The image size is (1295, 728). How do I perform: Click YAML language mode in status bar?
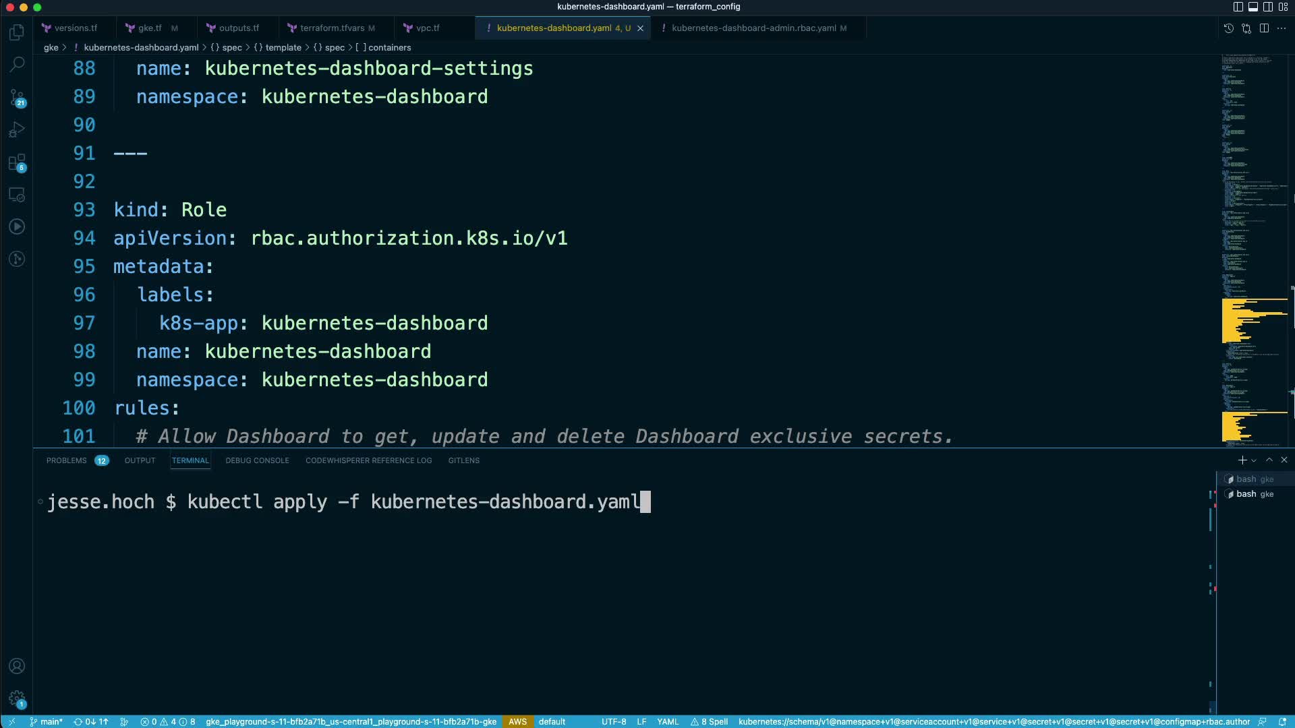coord(667,721)
